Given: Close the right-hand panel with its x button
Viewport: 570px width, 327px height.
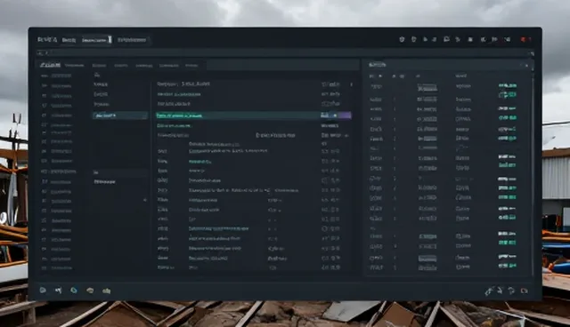Looking at the screenshot, I should point(526,65).
